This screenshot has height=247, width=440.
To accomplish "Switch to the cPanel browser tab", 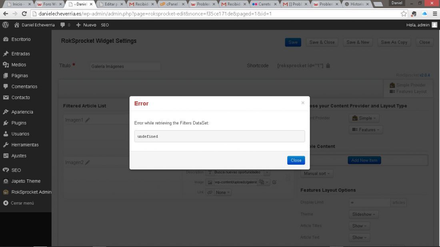I will click(x=172, y=4).
